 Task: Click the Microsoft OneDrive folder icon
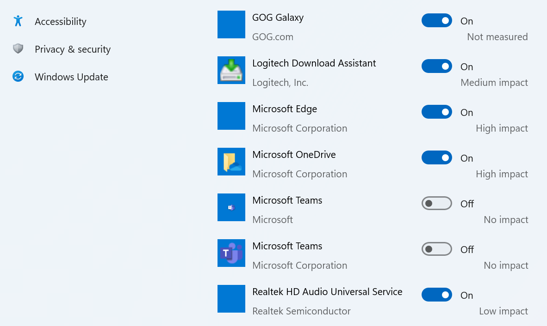pos(231,162)
